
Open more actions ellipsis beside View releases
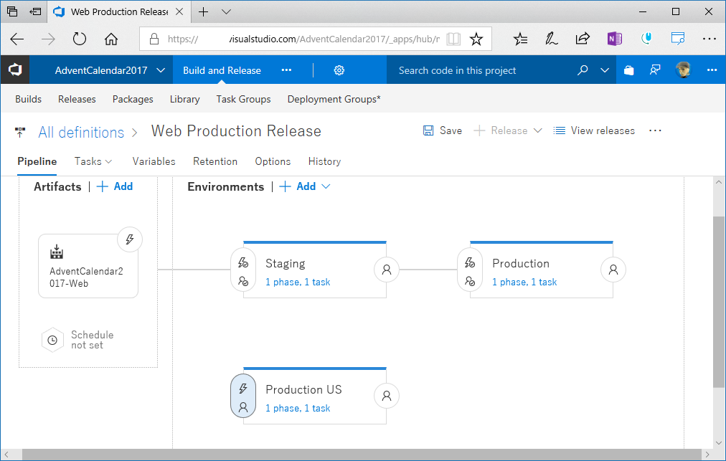655,130
